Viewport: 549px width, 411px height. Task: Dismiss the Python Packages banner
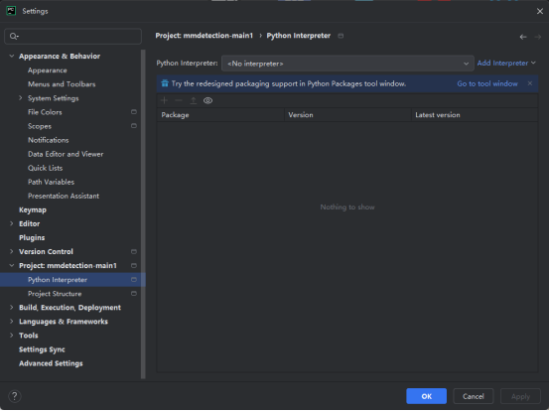coord(530,83)
